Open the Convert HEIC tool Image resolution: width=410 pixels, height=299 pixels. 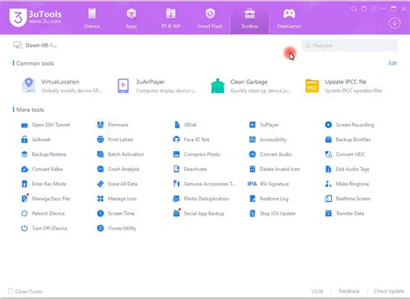click(x=345, y=155)
